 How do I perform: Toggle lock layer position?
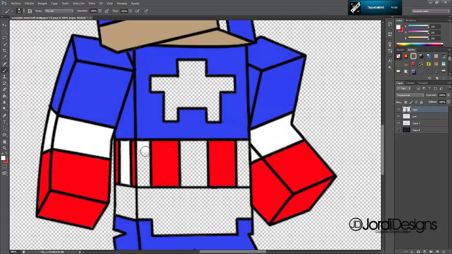click(x=416, y=102)
